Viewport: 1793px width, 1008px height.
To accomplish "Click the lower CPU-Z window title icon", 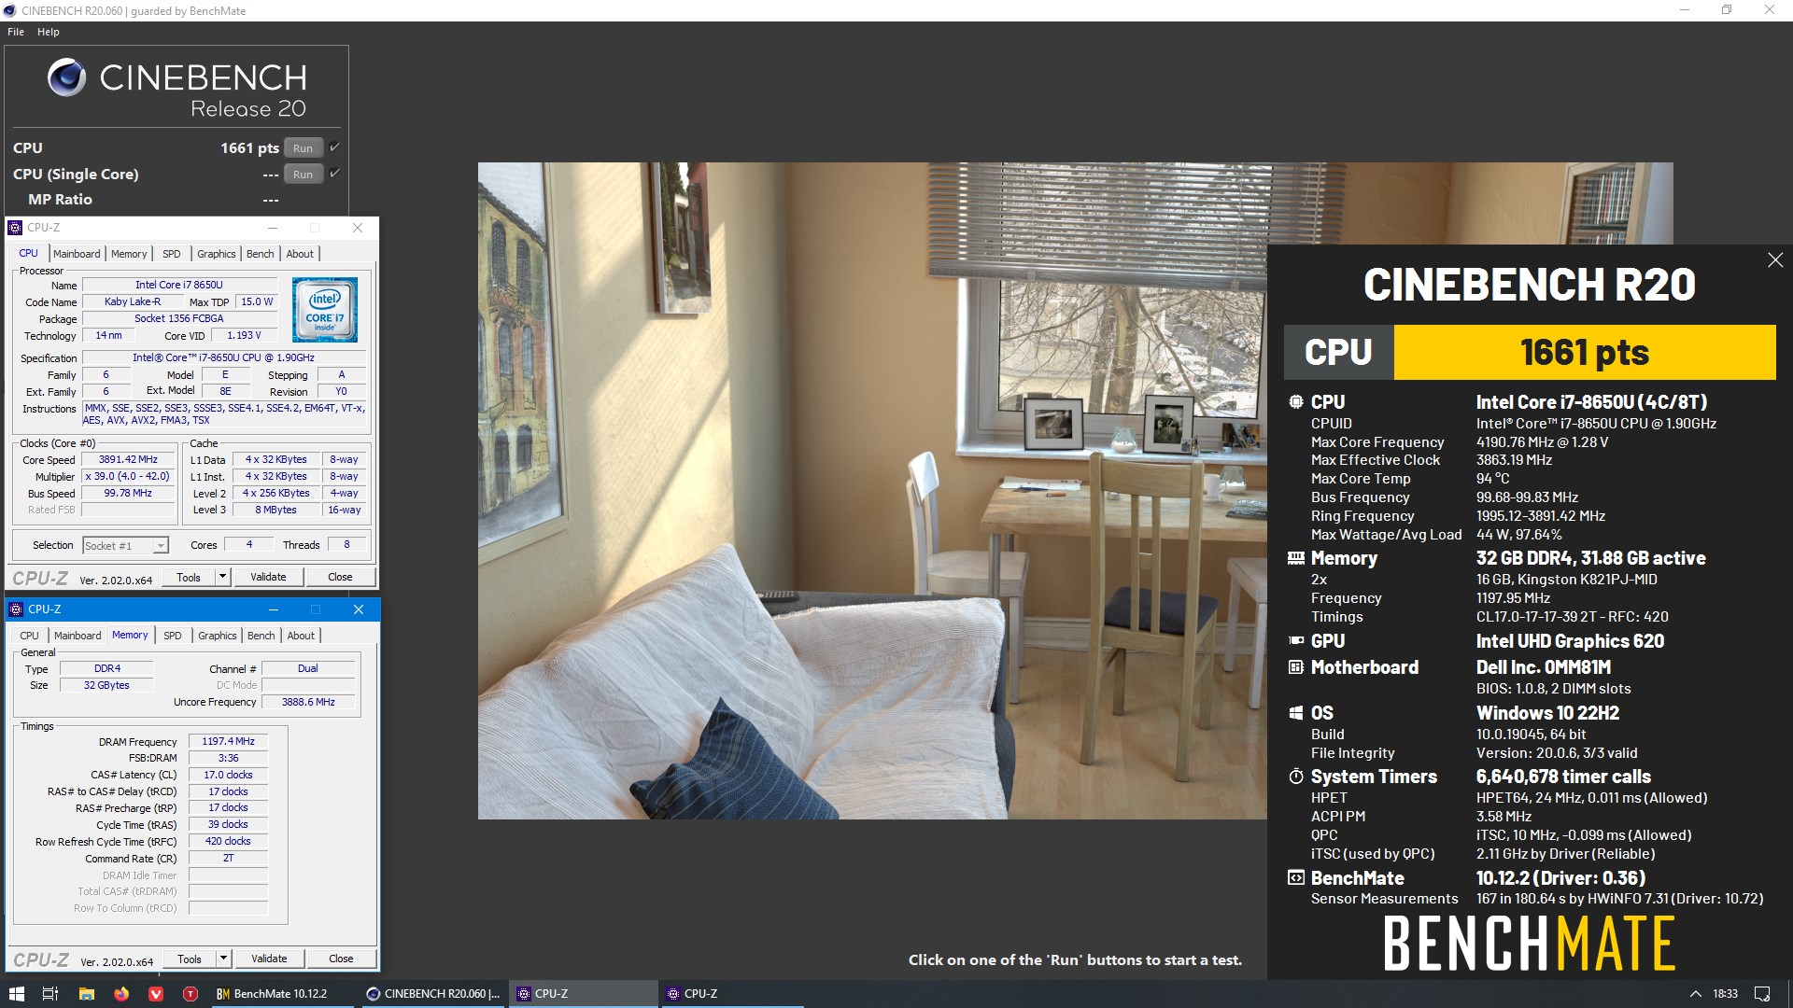I will 16,609.
